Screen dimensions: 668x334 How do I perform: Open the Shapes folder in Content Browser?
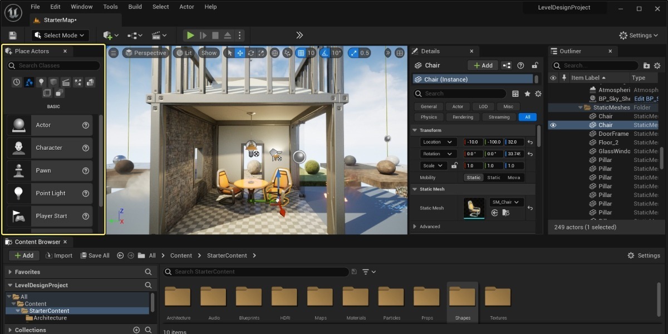pyautogui.click(x=462, y=298)
